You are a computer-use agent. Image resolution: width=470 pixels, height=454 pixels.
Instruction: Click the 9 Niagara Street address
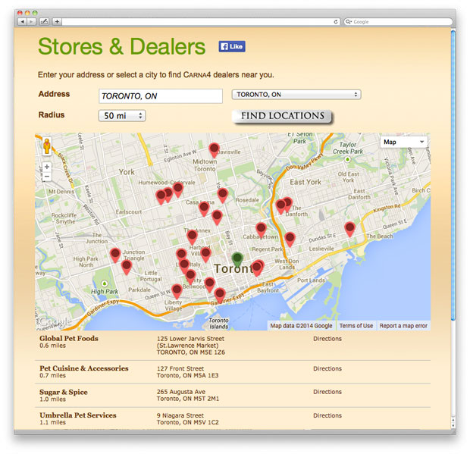coord(180,415)
